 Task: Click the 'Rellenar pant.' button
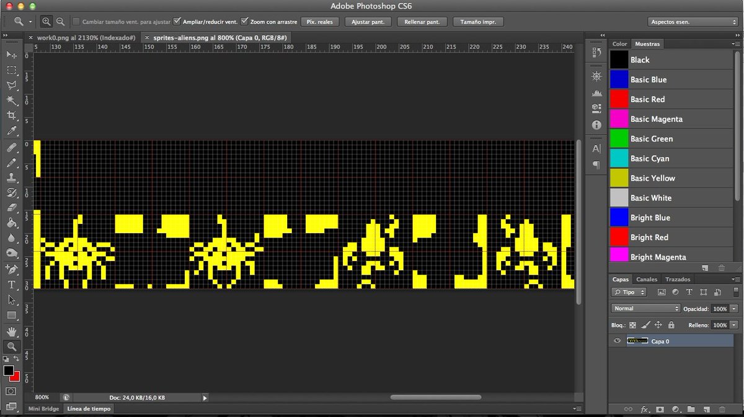pyautogui.click(x=422, y=22)
